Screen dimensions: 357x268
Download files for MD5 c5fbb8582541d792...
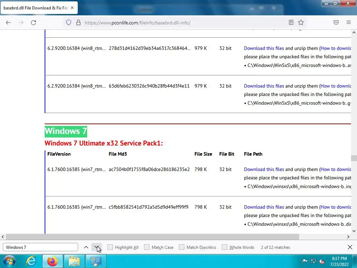pyautogui.click(x=264, y=207)
